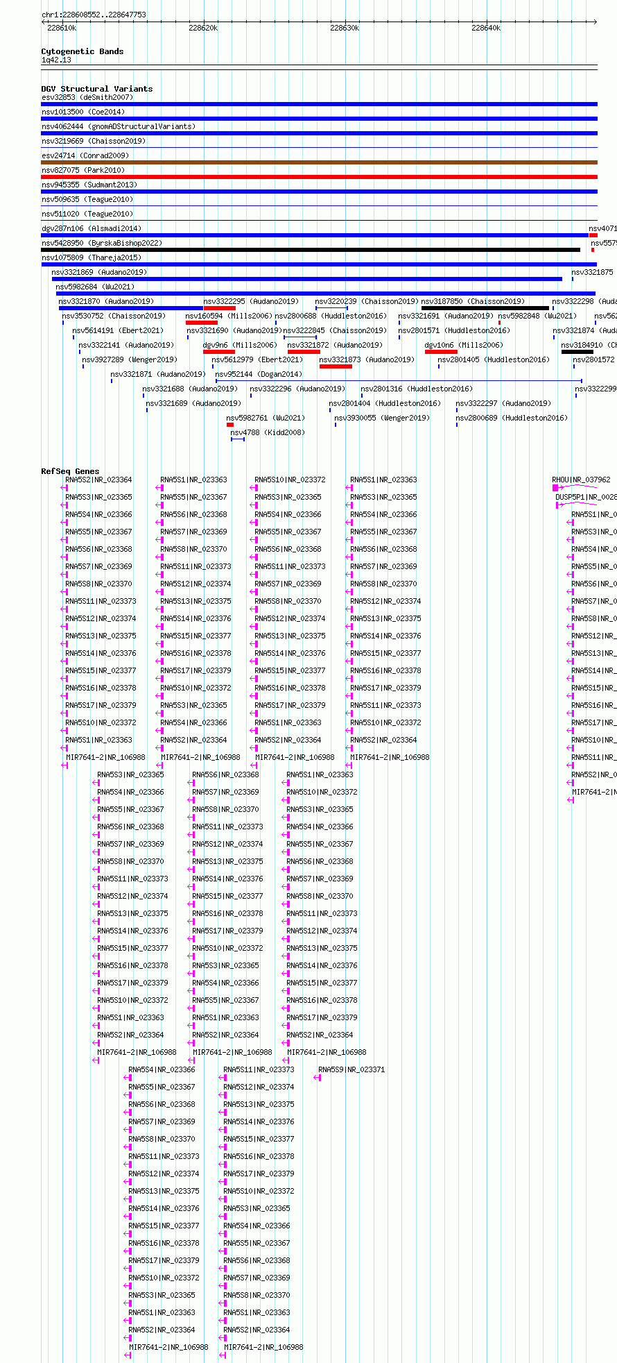Select the DGV Structural Variants track title
The height and width of the screenshot is (1363, 617).
click(x=97, y=89)
